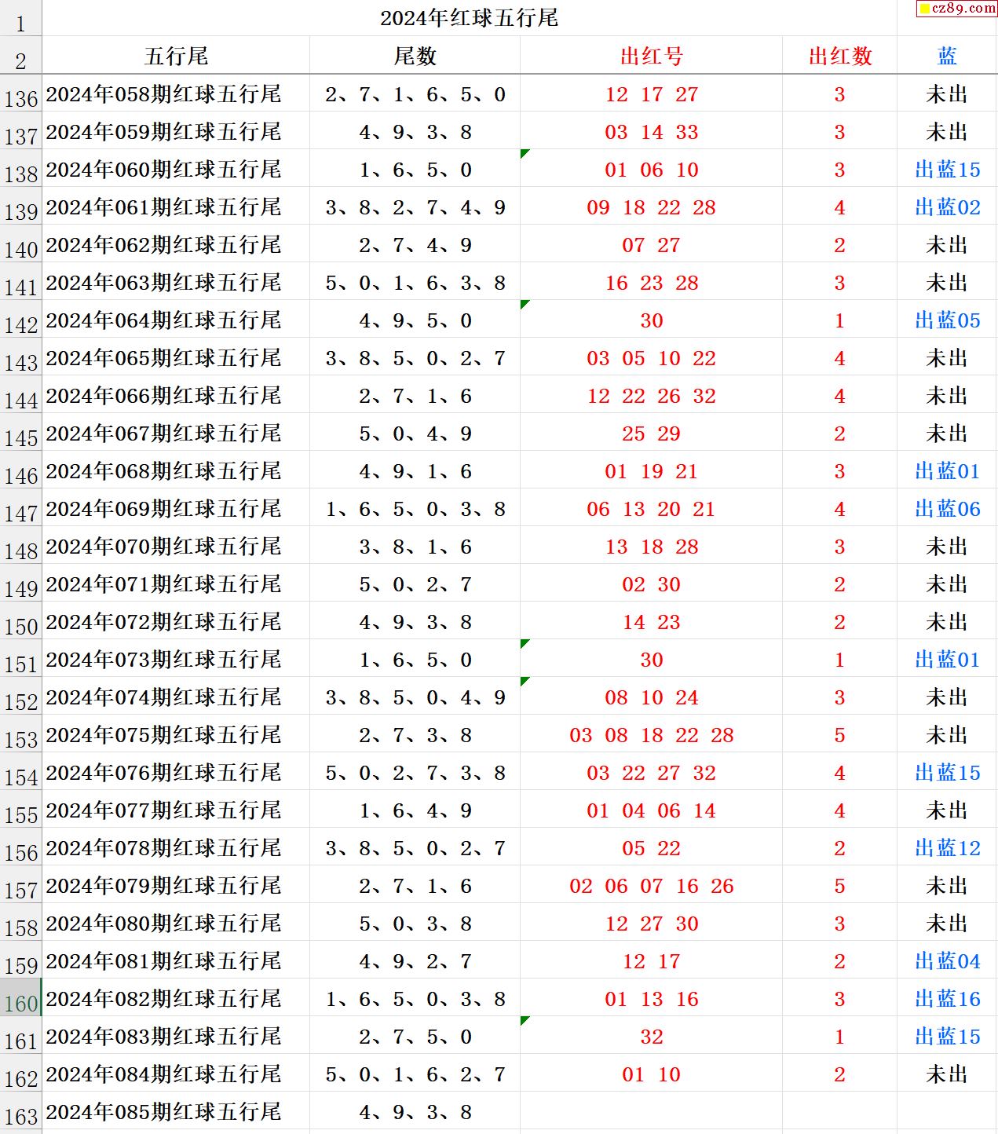Select cell 2024年058期红球五行尾

[163, 94]
